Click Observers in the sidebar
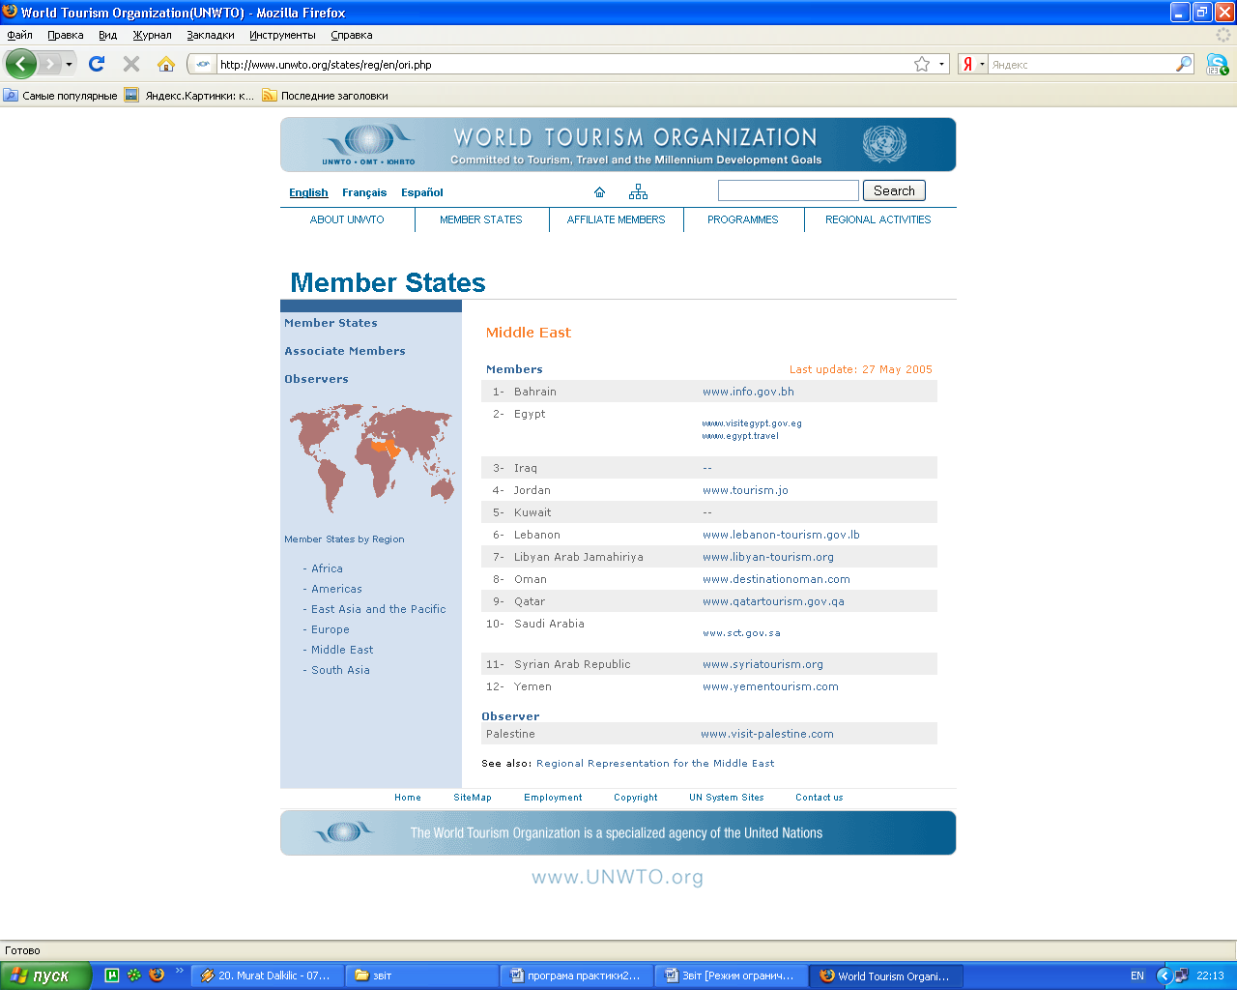 [x=316, y=379]
